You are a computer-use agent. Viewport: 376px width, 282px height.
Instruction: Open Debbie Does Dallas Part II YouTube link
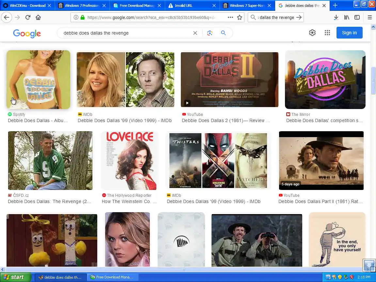point(321,201)
